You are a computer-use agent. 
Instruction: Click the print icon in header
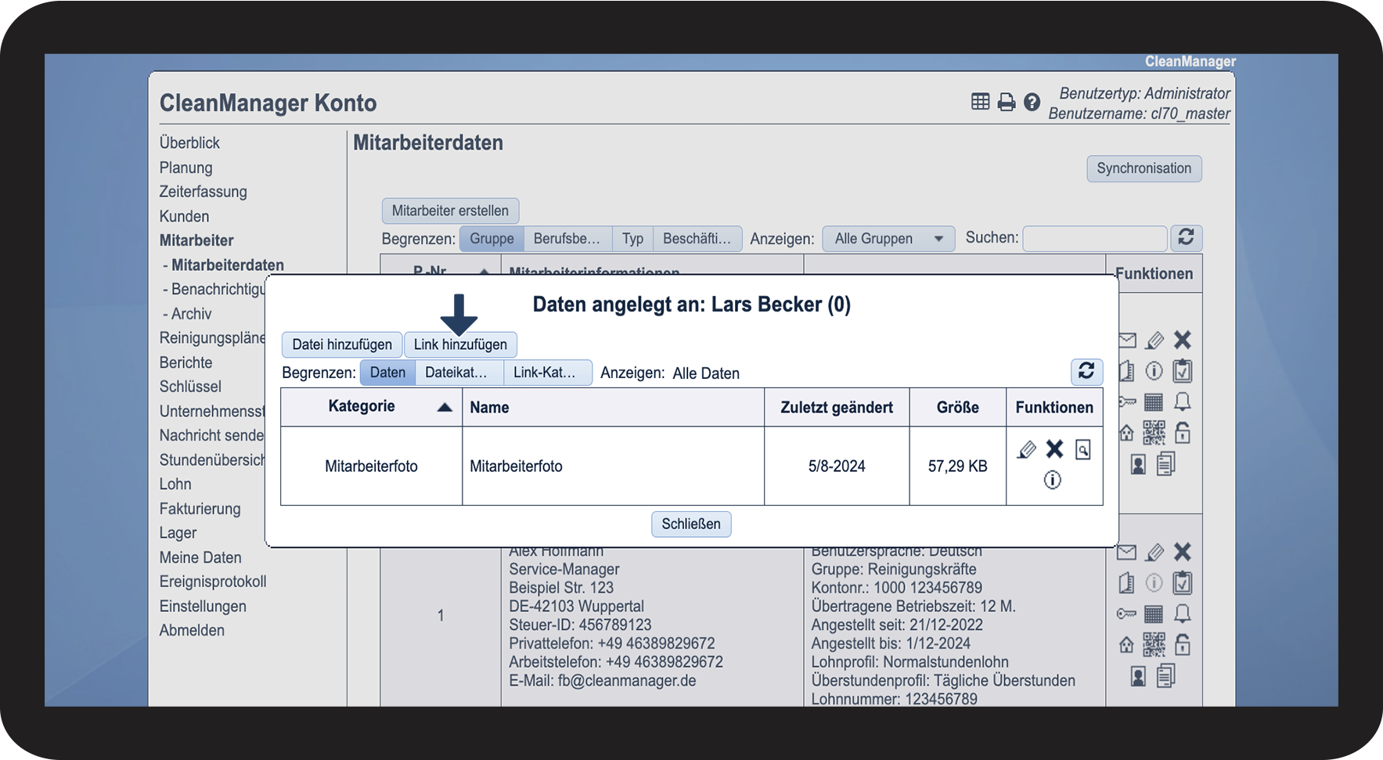pyautogui.click(x=1007, y=102)
